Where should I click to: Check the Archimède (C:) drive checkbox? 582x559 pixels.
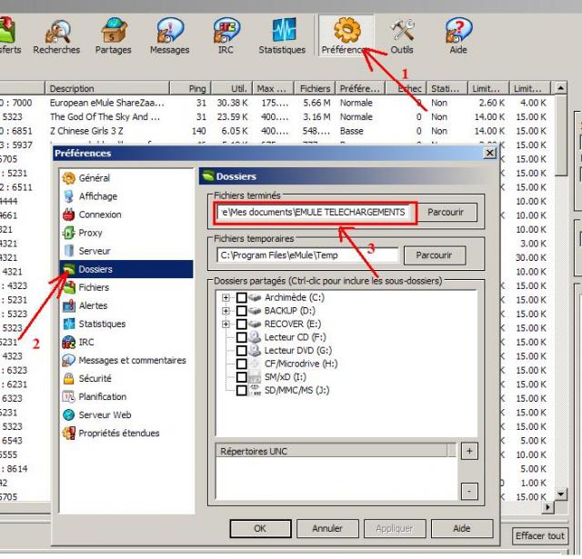(241, 297)
